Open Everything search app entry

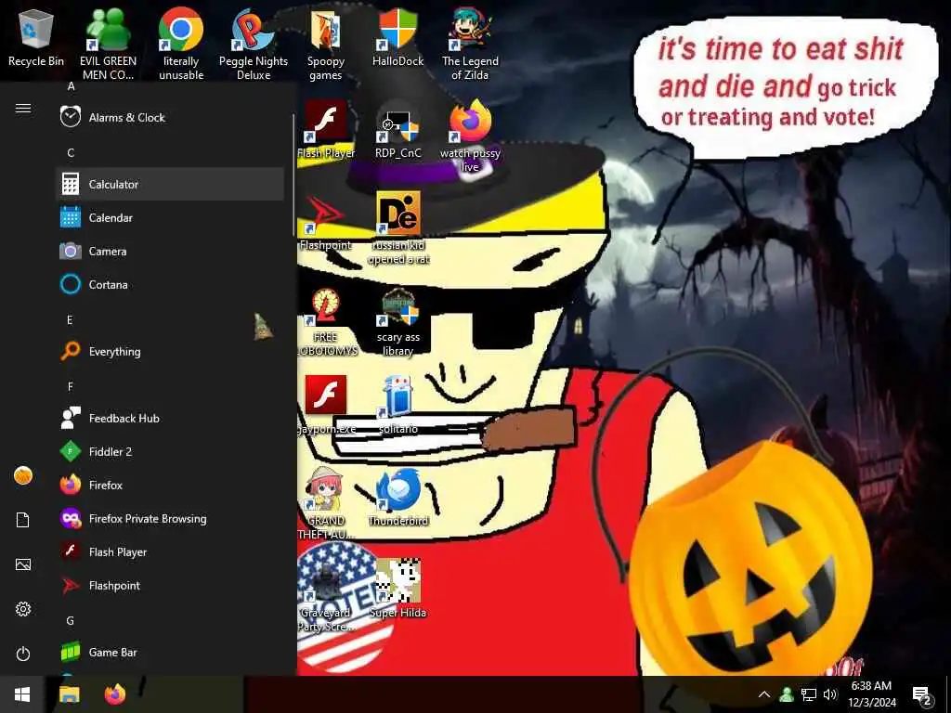coord(170,351)
